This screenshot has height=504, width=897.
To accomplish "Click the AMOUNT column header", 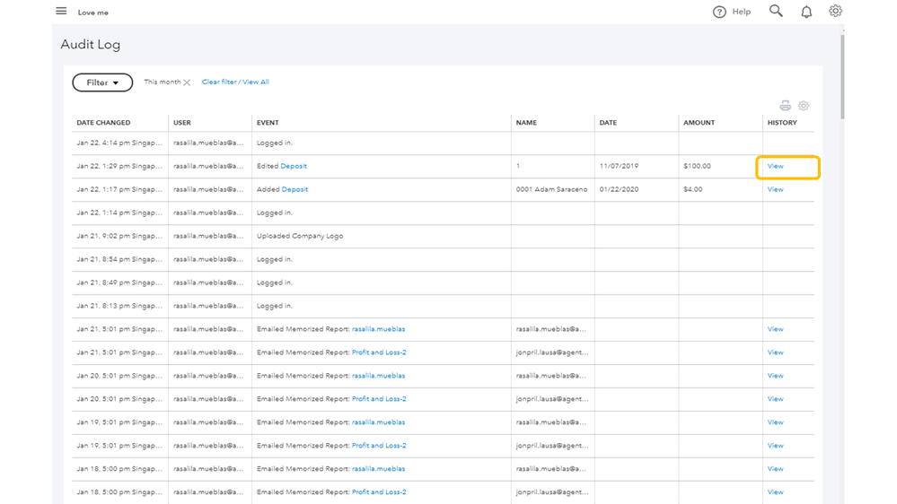I will 699,123.
